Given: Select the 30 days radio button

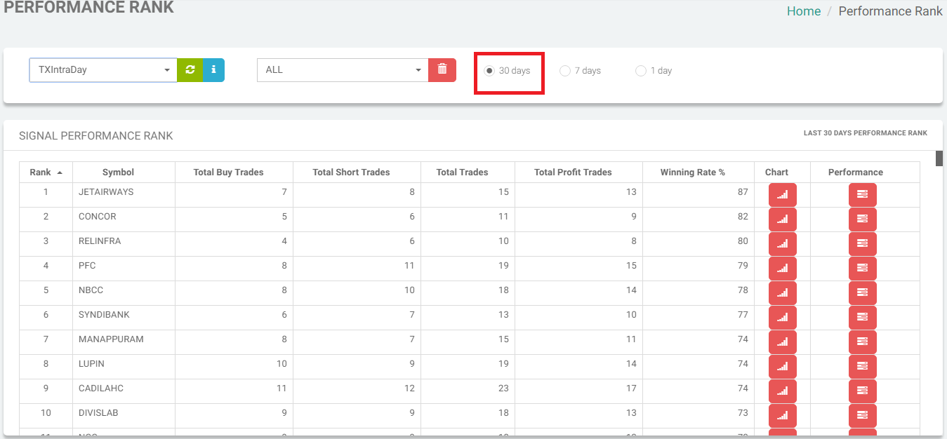Looking at the screenshot, I should [x=489, y=71].
